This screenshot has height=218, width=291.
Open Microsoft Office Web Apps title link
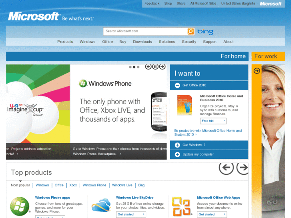click(219, 198)
